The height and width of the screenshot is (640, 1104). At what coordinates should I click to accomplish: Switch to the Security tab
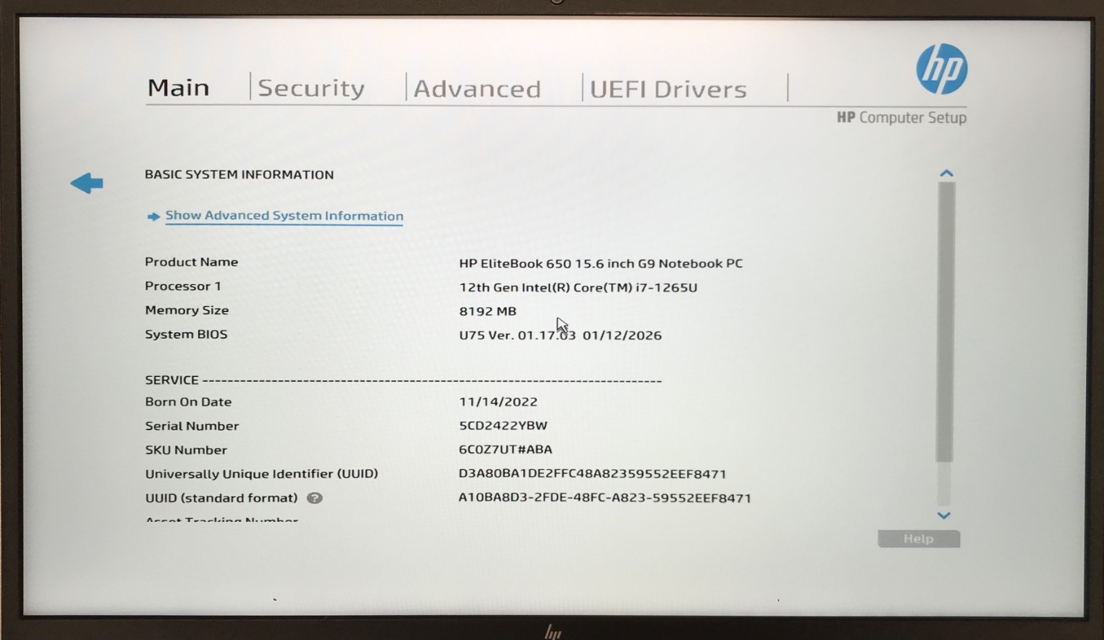point(311,88)
